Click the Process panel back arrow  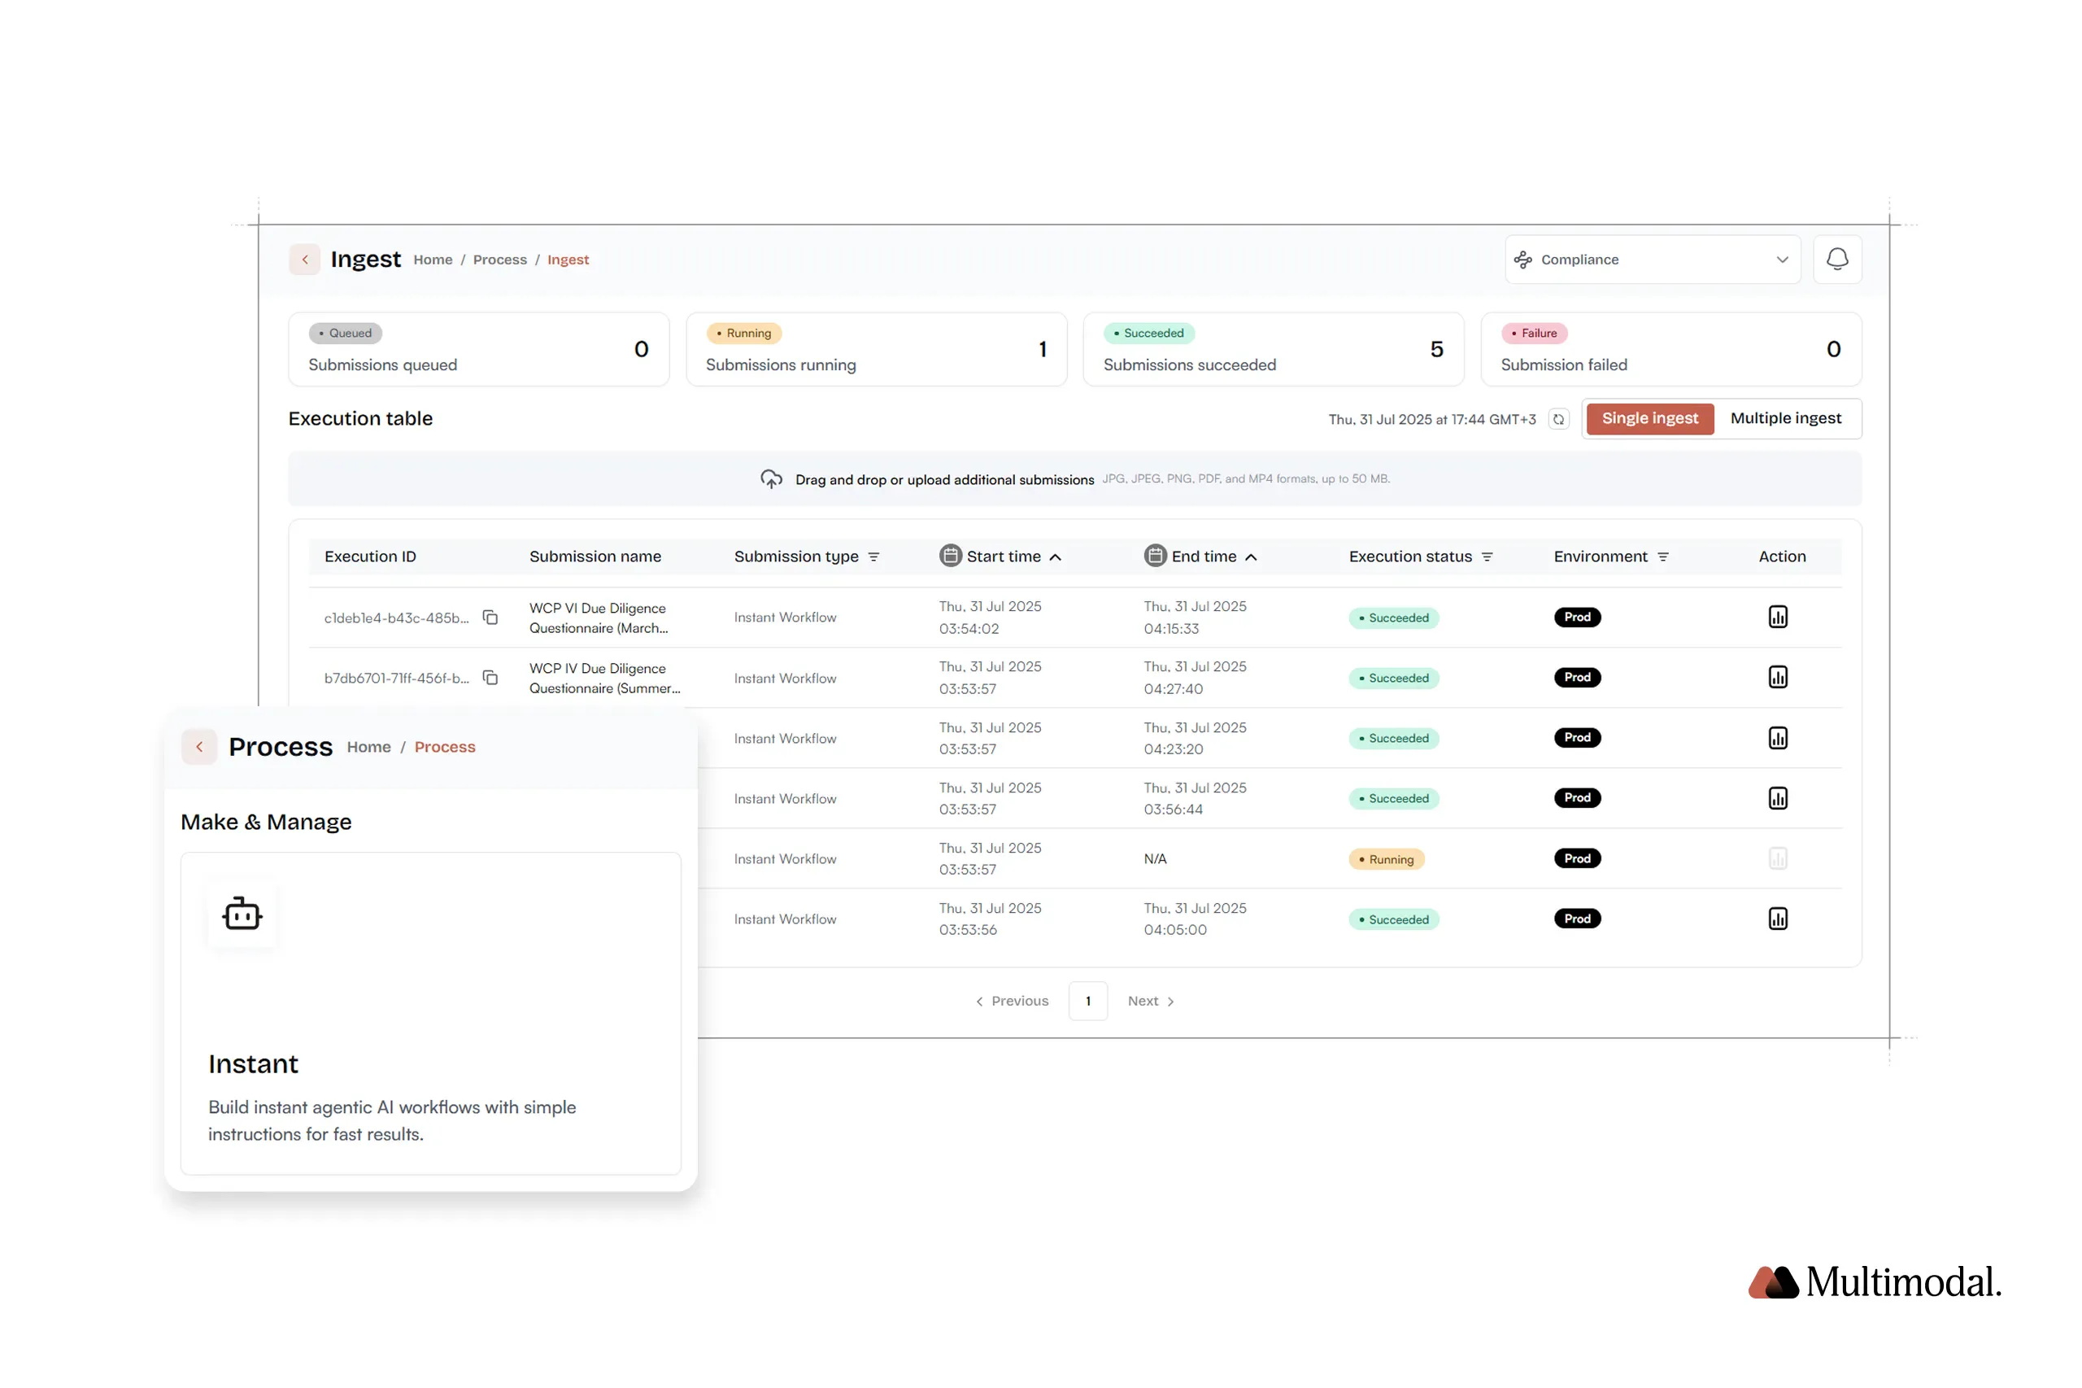199,746
